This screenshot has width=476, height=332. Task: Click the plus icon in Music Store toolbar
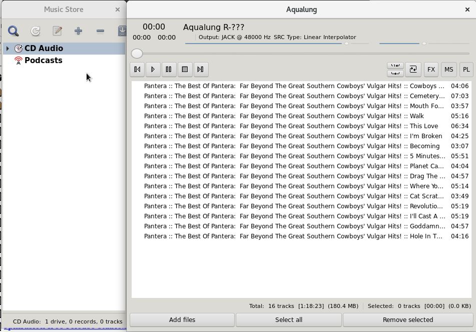pos(78,31)
